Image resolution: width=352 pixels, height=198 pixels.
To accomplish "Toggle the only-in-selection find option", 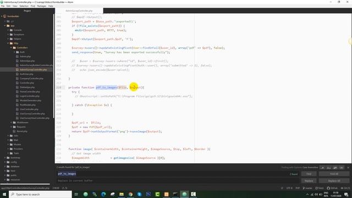I will [335, 168].
